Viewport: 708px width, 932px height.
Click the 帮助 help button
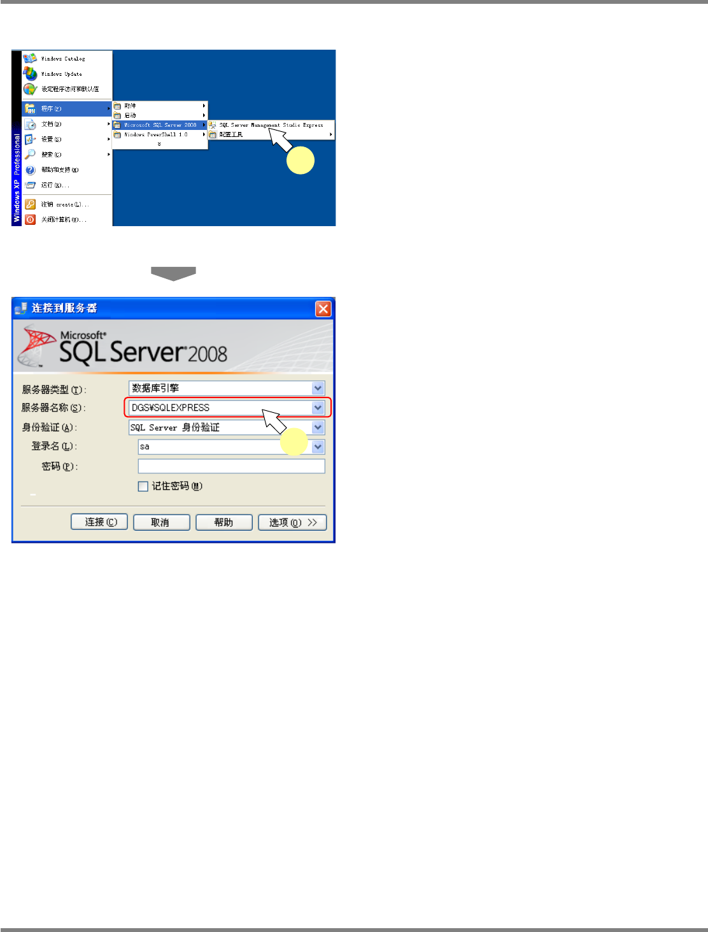(224, 522)
